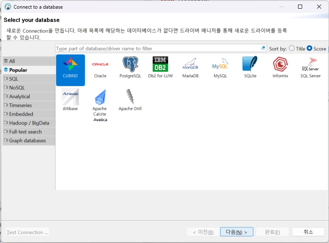The image size is (329, 243).
Task: Open Full-text search category
Action: tap(29, 131)
